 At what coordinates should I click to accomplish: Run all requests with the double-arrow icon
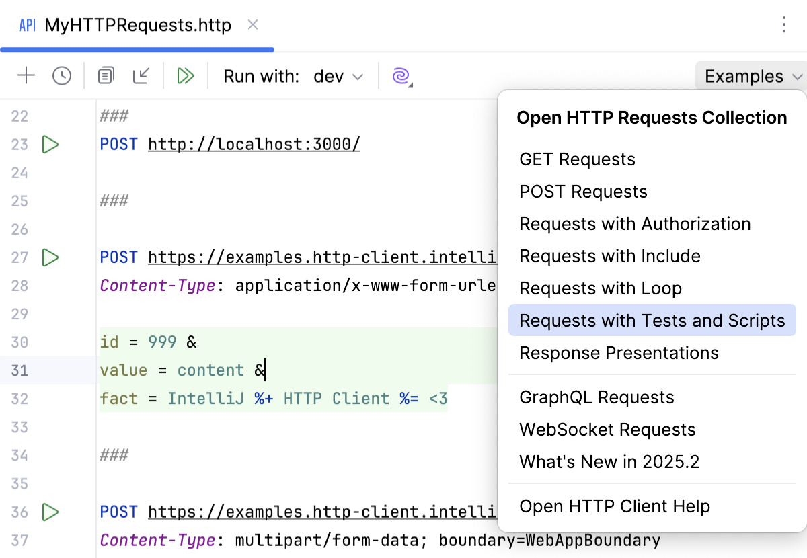(186, 75)
